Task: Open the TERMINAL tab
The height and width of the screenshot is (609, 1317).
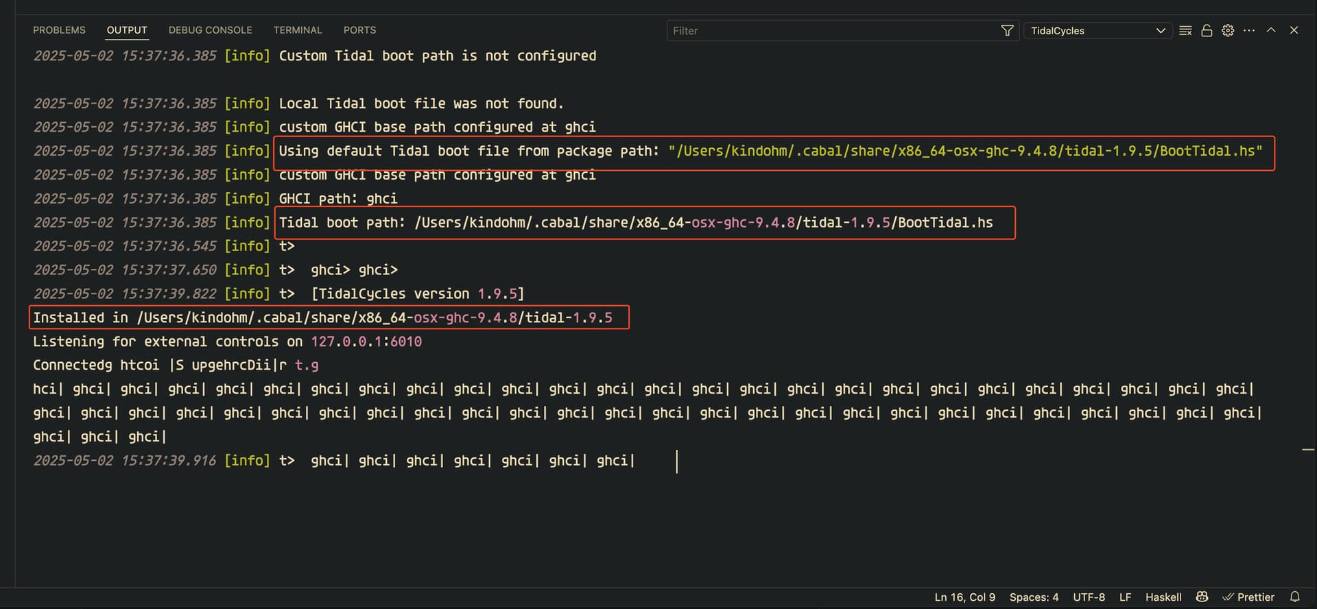Action: coord(298,30)
